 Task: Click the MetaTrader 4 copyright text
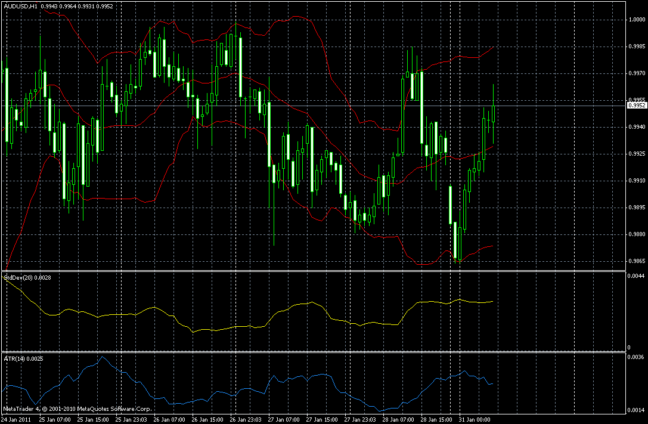[77, 409]
